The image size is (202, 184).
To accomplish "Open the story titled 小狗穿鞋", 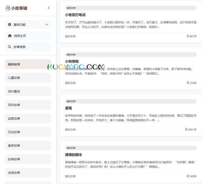I will tap(72, 61).
